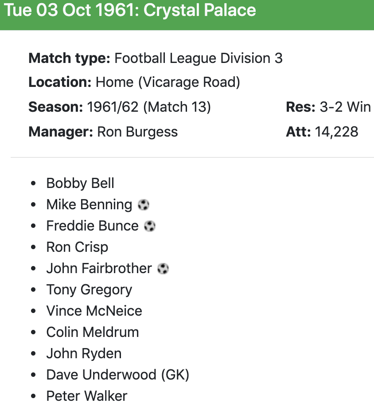Click the 3-2 Win result
The width and height of the screenshot is (374, 407).
click(345, 107)
